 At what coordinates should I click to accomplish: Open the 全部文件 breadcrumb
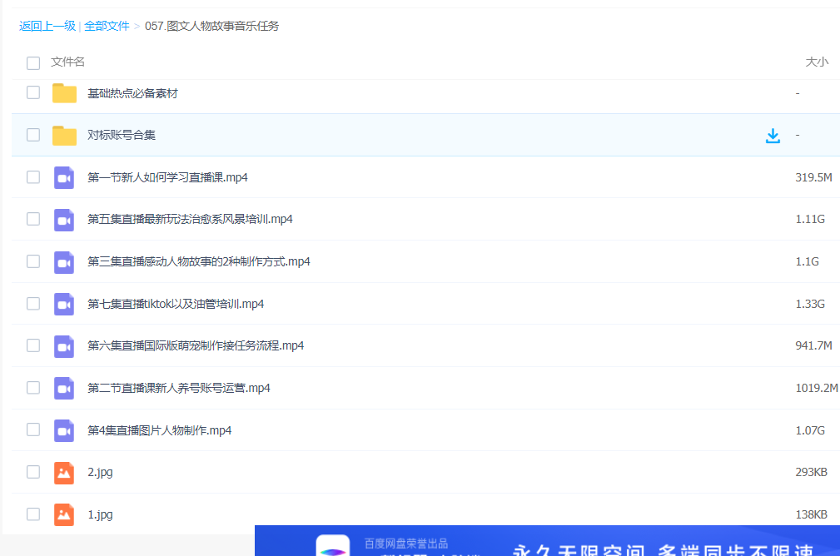pyautogui.click(x=106, y=26)
